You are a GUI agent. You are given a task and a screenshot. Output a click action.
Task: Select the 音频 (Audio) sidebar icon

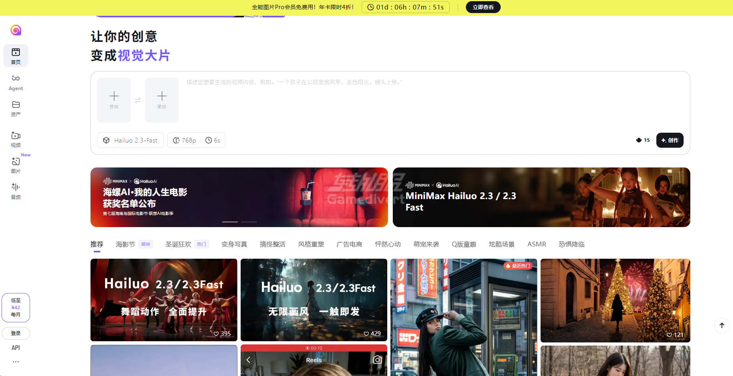click(x=16, y=191)
